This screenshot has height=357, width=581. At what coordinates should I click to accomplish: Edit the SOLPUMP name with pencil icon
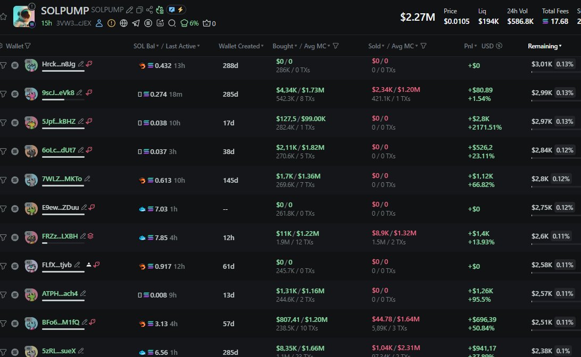pyautogui.click(x=129, y=10)
